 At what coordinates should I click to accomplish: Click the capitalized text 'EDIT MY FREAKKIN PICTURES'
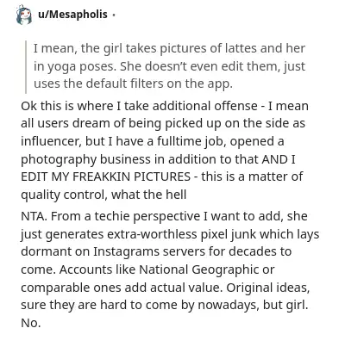(105, 176)
